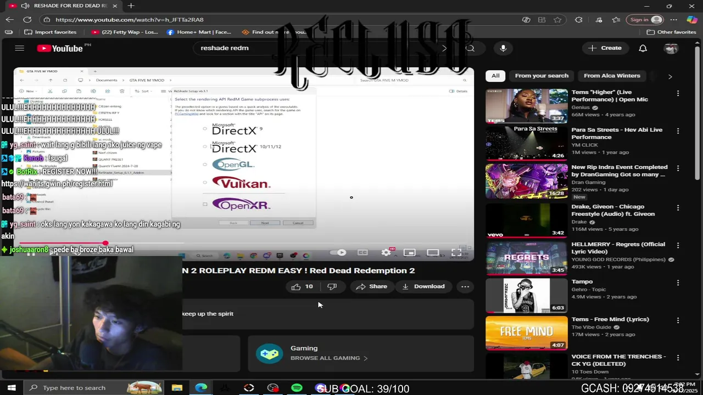The width and height of the screenshot is (703, 395).
Task: Select From Alca Winters chip
Action: [612, 76]
